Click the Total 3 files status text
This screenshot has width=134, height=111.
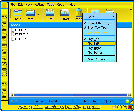[99, 101]
